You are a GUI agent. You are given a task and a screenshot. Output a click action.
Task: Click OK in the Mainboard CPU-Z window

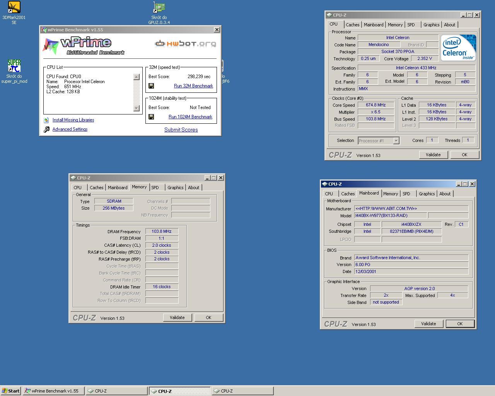460,324
